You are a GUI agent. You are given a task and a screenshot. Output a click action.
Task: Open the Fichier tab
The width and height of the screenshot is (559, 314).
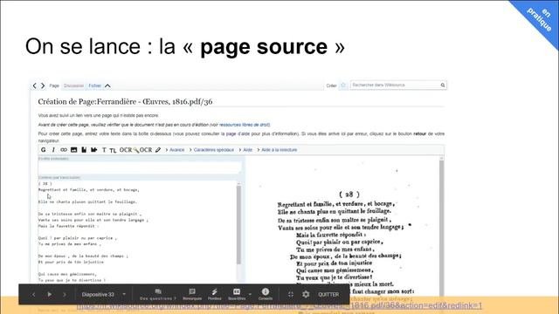point(95,85)
